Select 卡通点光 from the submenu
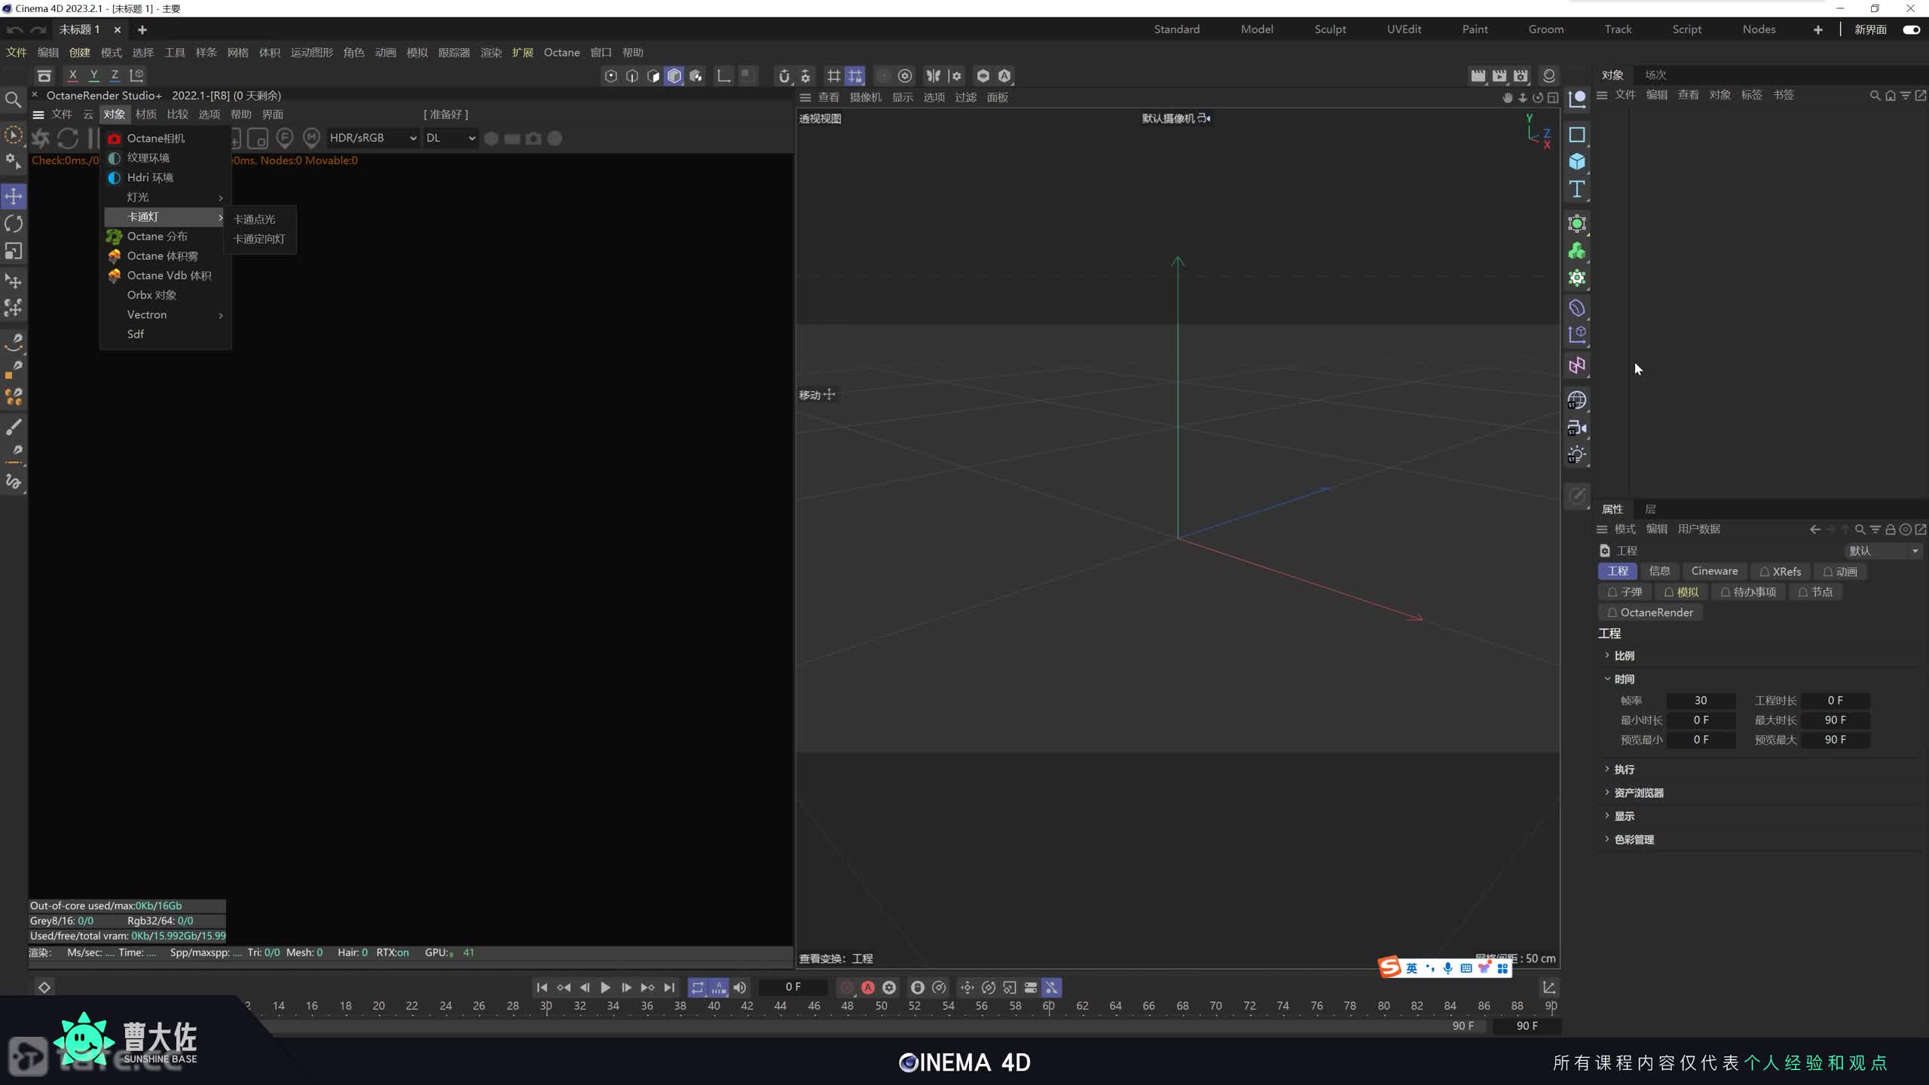Image resolution: width=1929 pixels, height=1085 pixels. click(254, 219)
